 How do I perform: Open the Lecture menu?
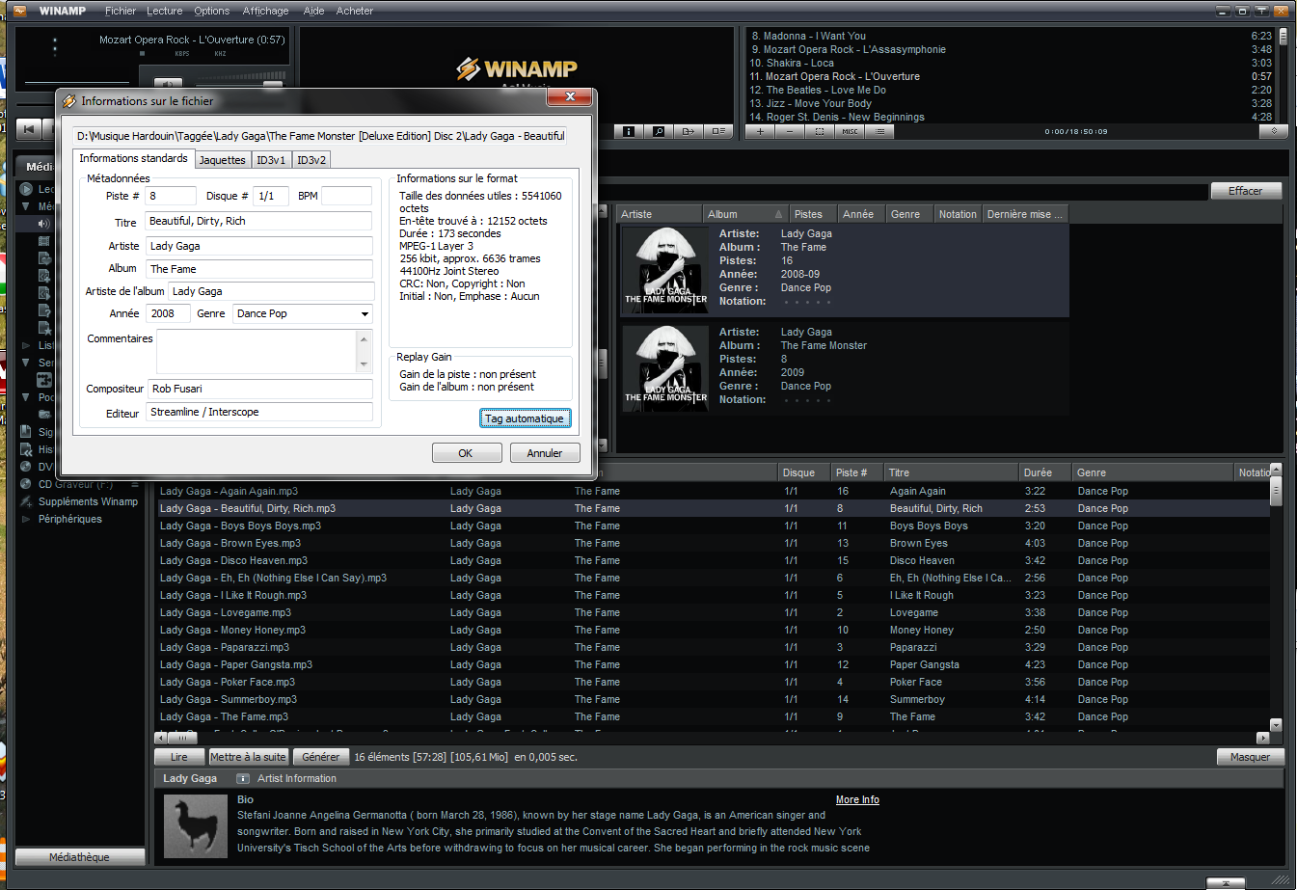[x=165, y=11]
